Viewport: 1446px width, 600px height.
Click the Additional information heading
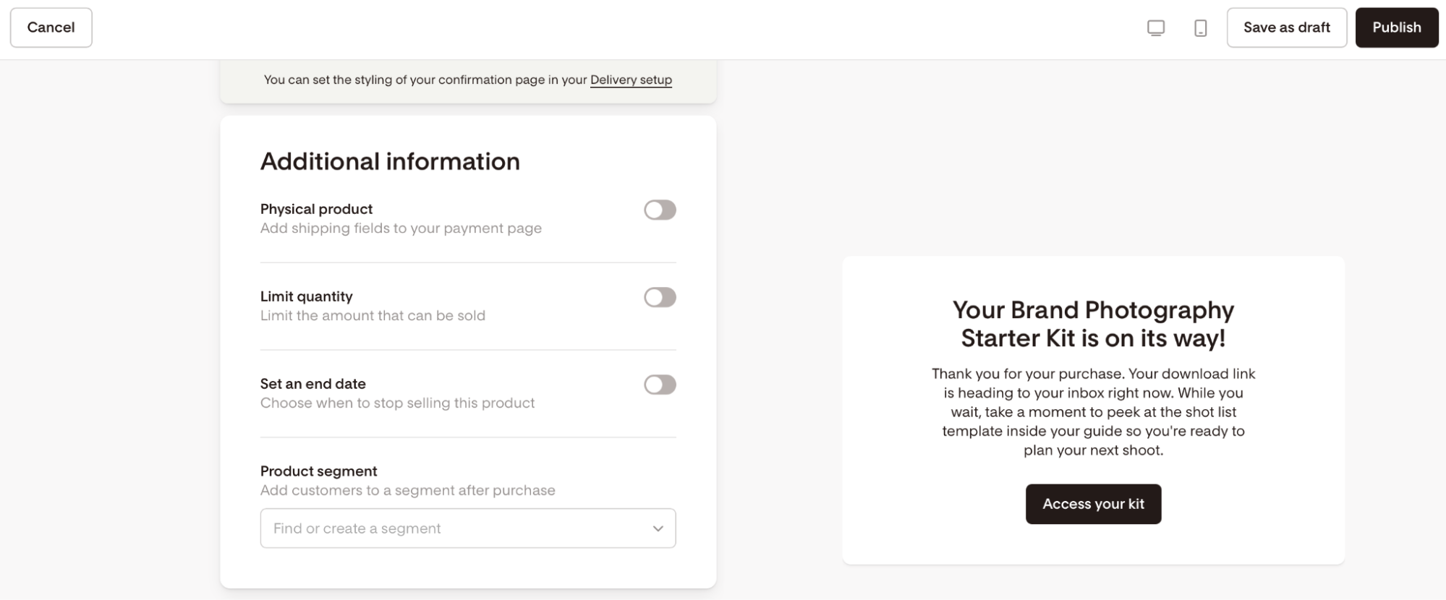click(x=390, y=161)
